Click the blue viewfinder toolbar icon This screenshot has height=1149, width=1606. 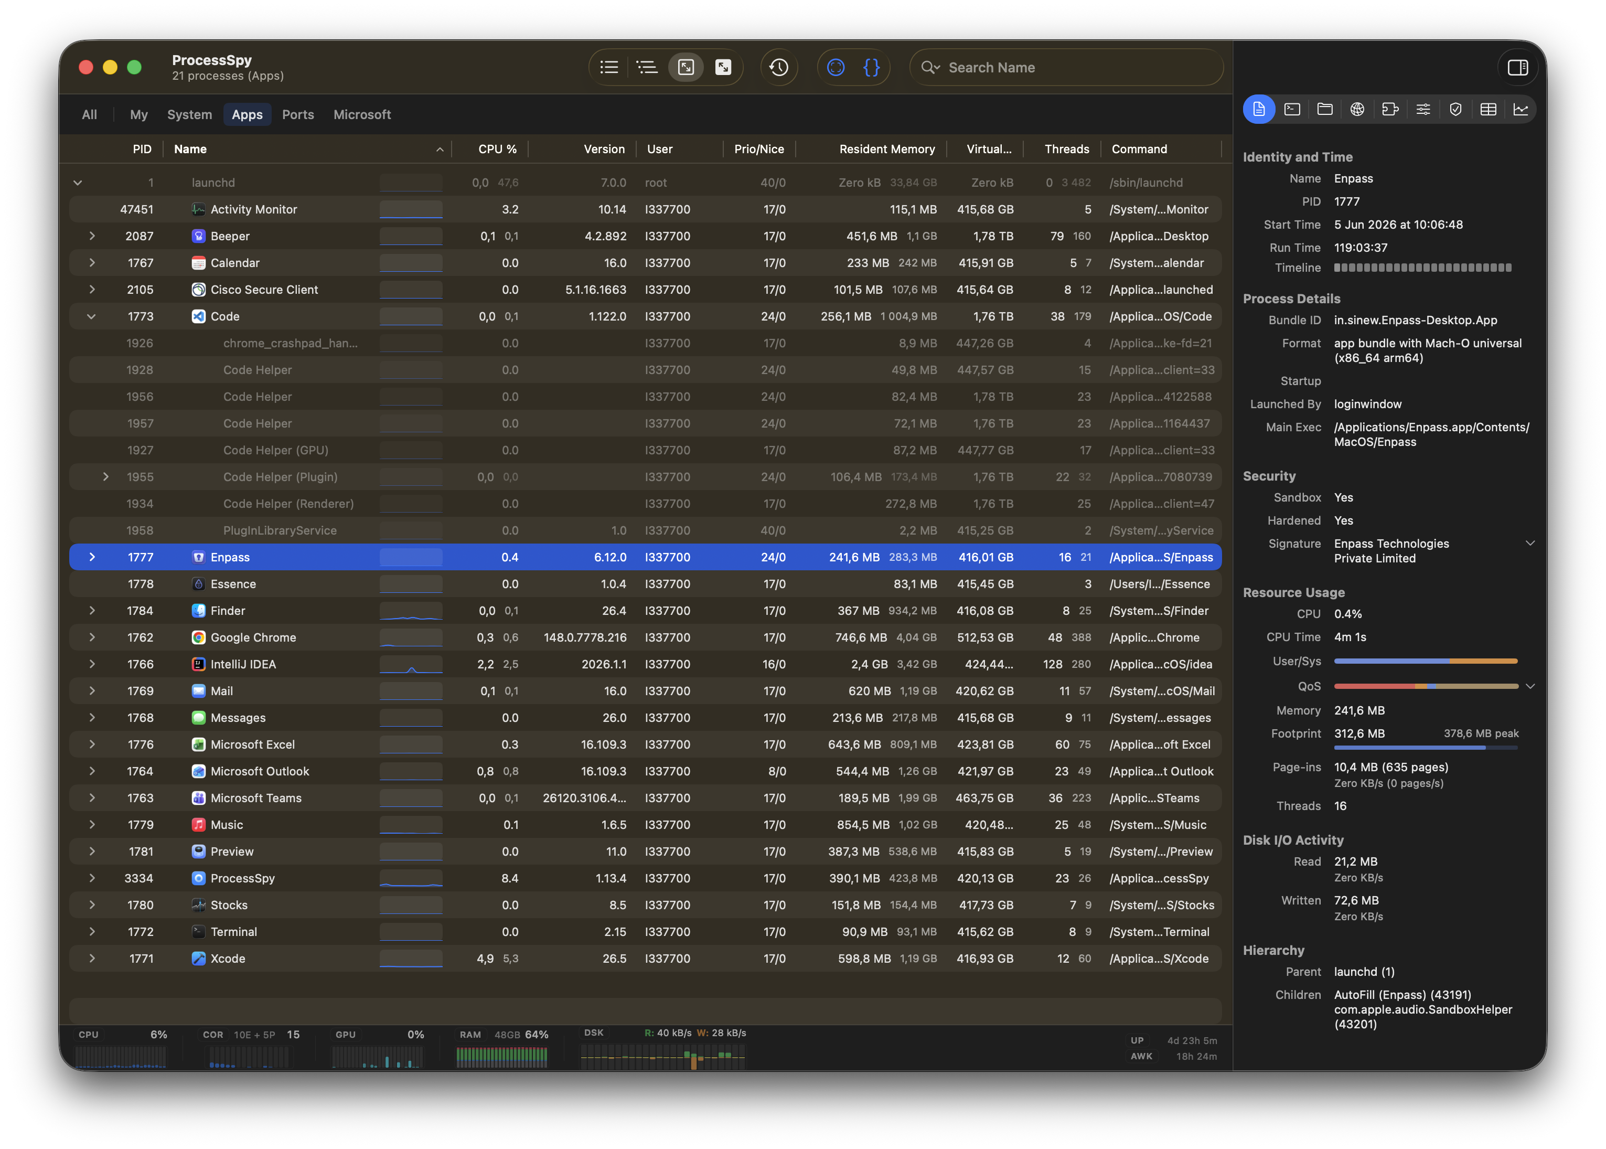point(836,67)
